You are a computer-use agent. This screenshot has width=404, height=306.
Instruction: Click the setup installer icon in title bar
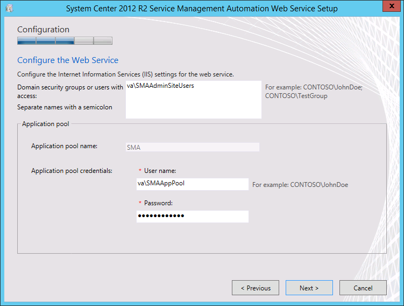click(x=9, y=8)
